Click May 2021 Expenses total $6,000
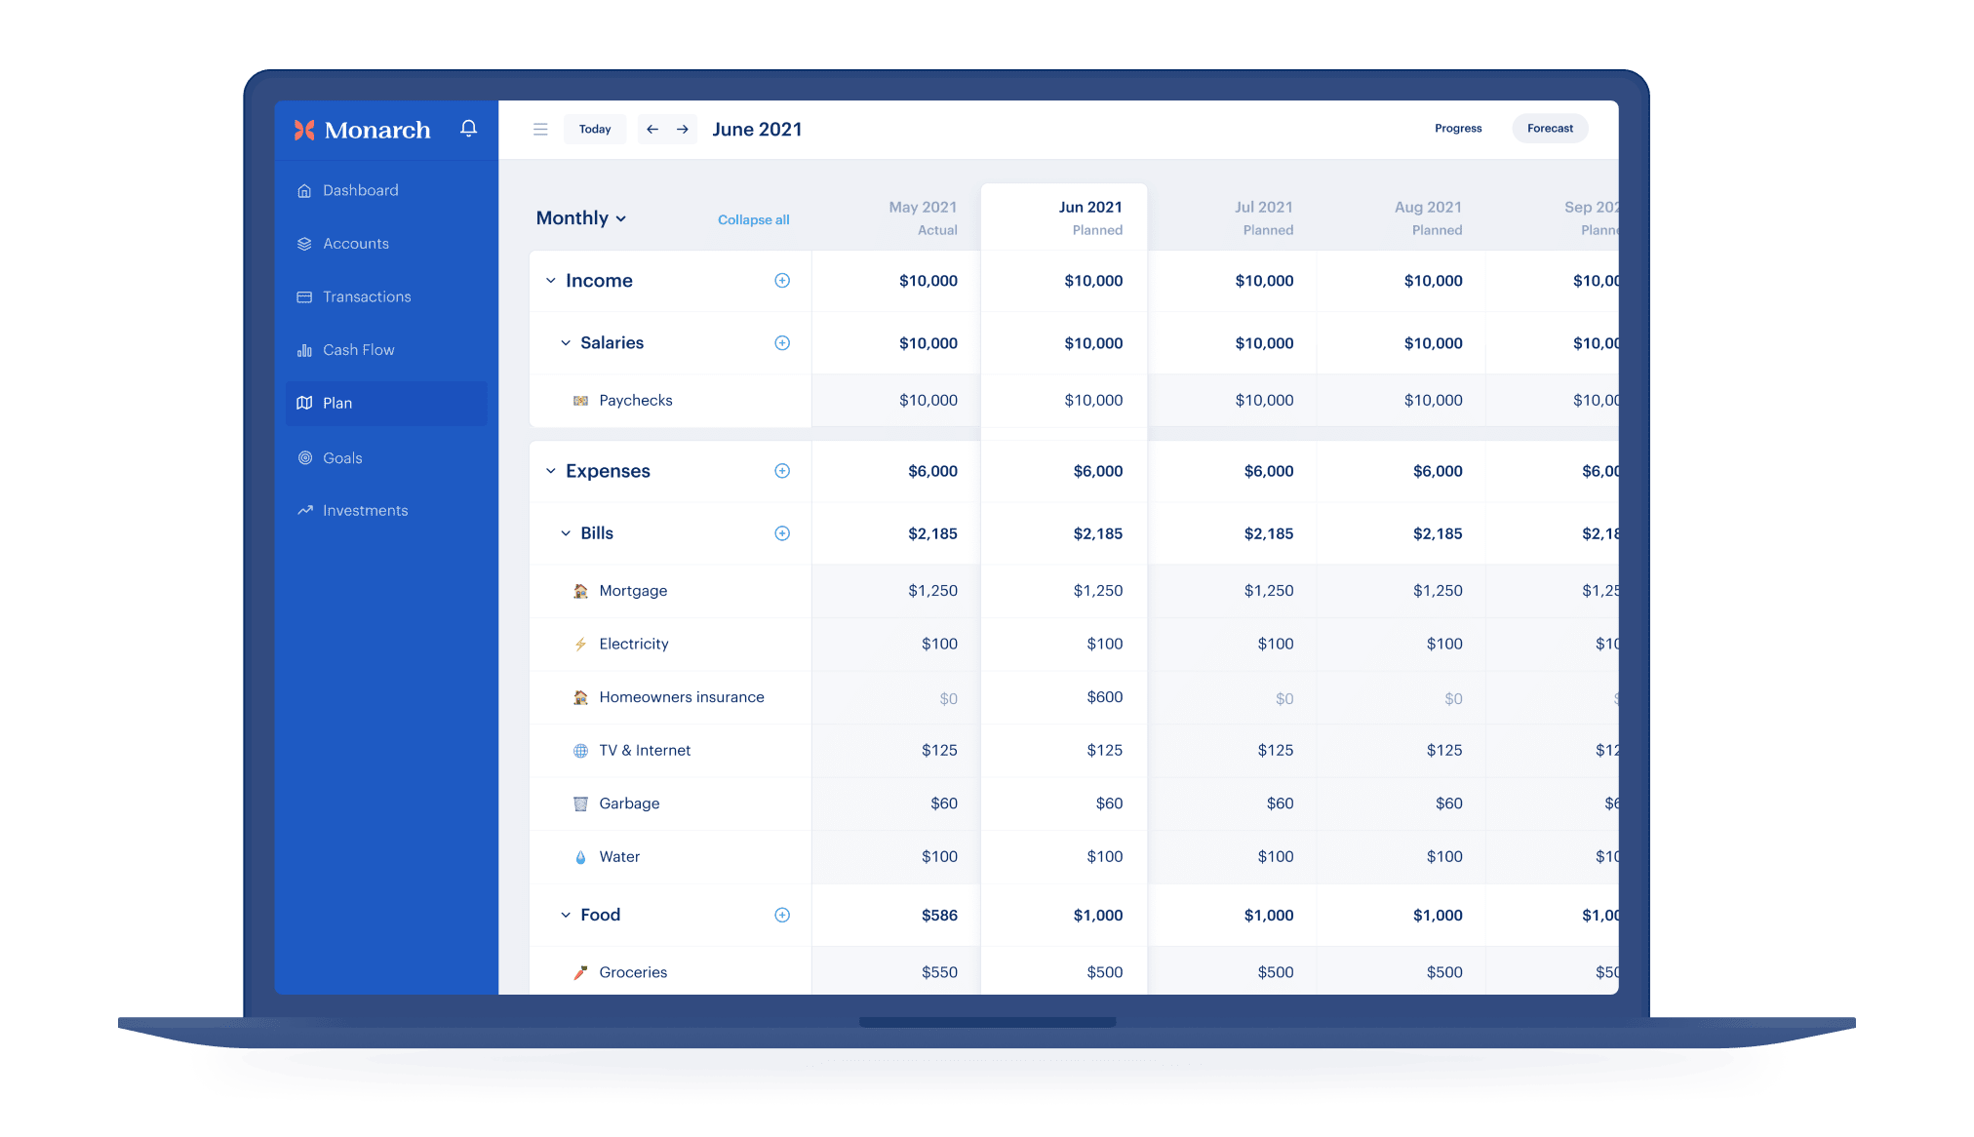 coord(932,471)
